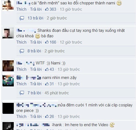Reply to the Shanks comment via Trả lời
136x130 pixels.
coord(36,42)
